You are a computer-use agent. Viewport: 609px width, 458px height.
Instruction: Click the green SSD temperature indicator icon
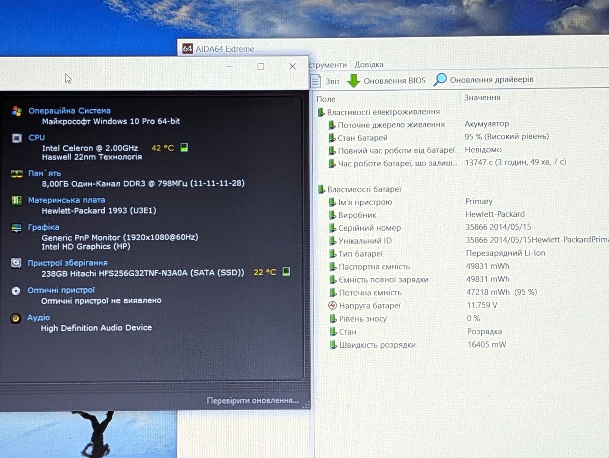click(286, 272)
